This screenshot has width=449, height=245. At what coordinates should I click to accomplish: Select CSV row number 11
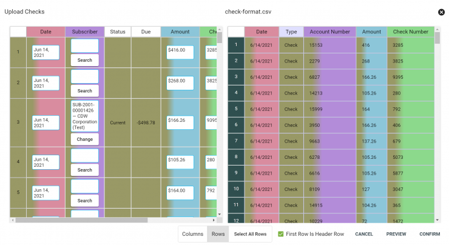pos(236,205)
